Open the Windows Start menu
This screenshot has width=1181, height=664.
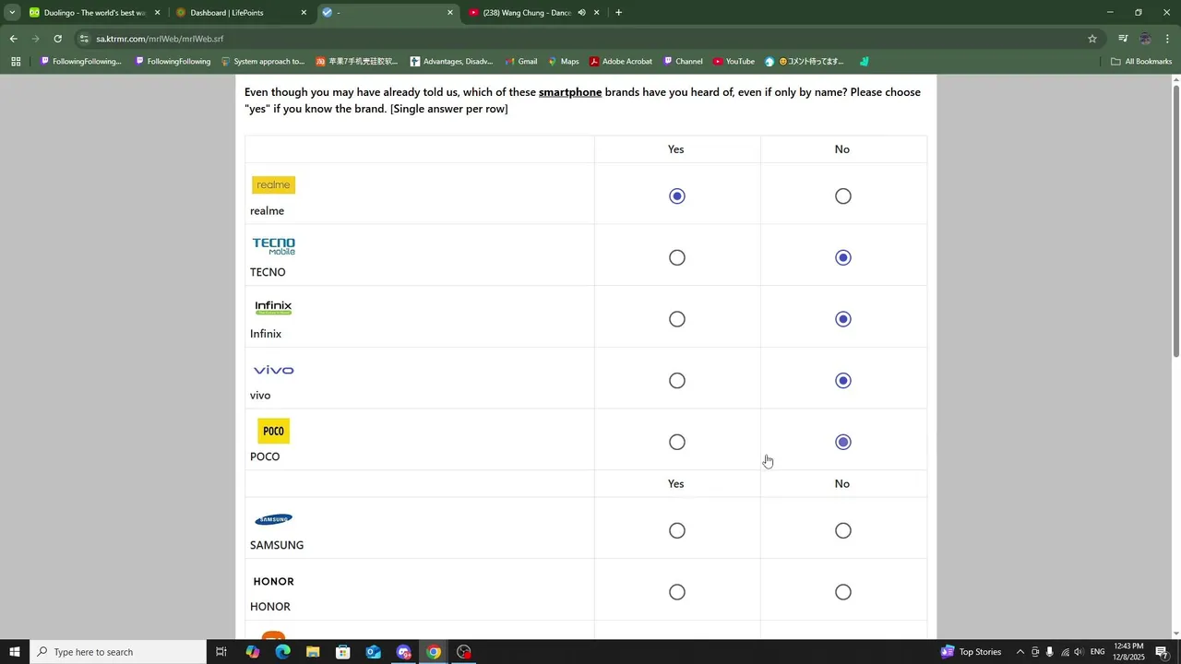(x=15, y=652)
